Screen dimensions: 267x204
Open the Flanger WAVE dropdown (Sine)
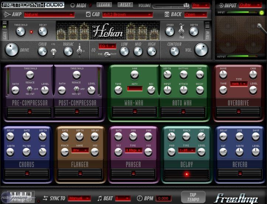pyautogui.click(x=80, y=150)
